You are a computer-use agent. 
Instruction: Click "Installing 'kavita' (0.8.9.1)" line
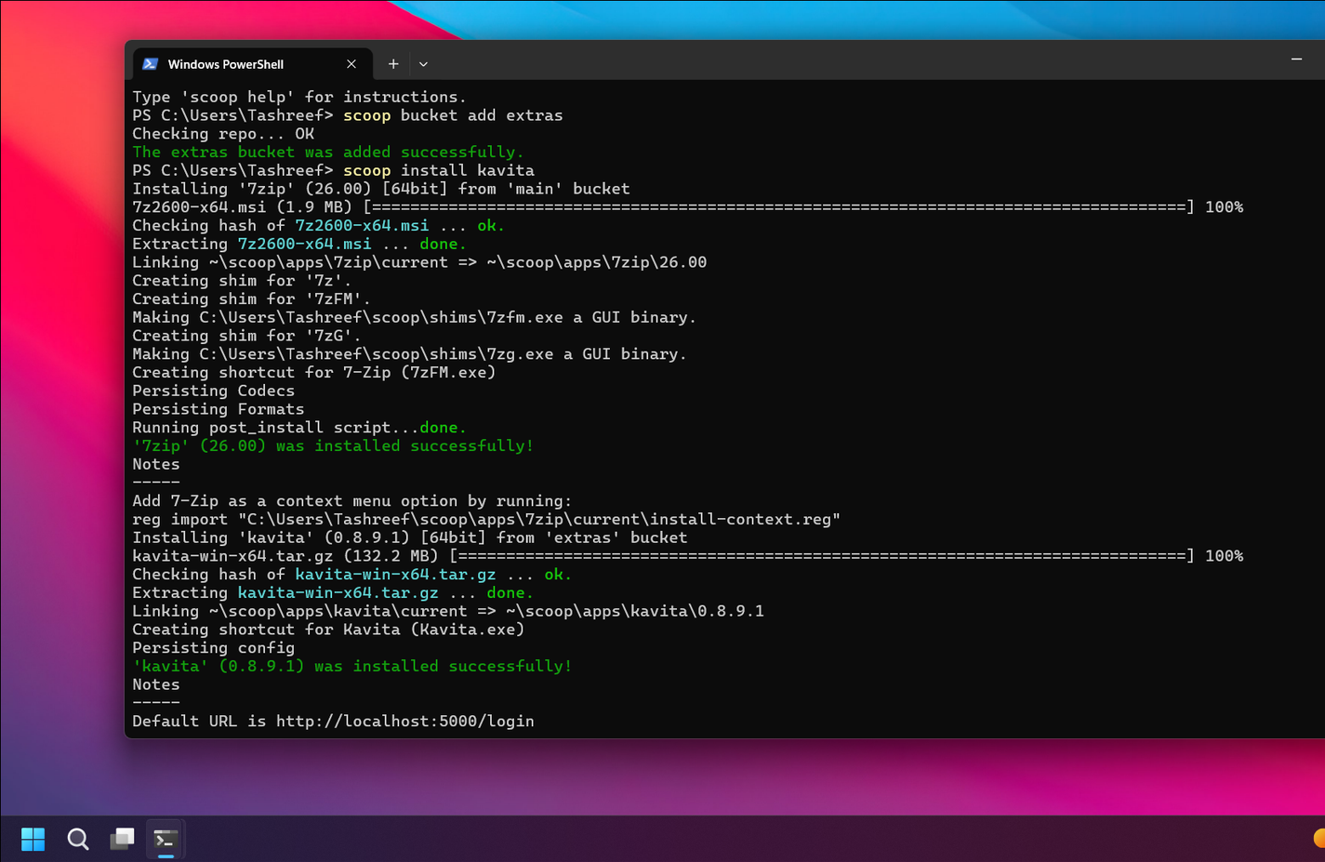tap(410, 537)
